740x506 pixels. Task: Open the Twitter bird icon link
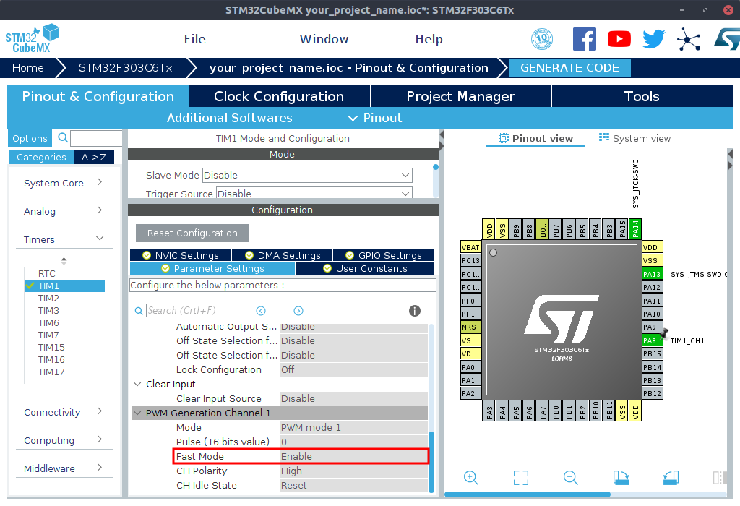coord(653,39)
